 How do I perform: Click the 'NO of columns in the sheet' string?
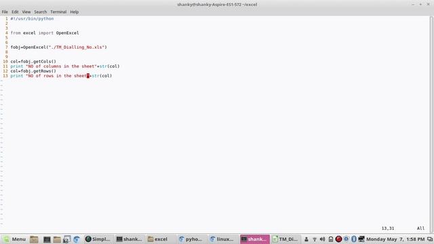[62, 66]
